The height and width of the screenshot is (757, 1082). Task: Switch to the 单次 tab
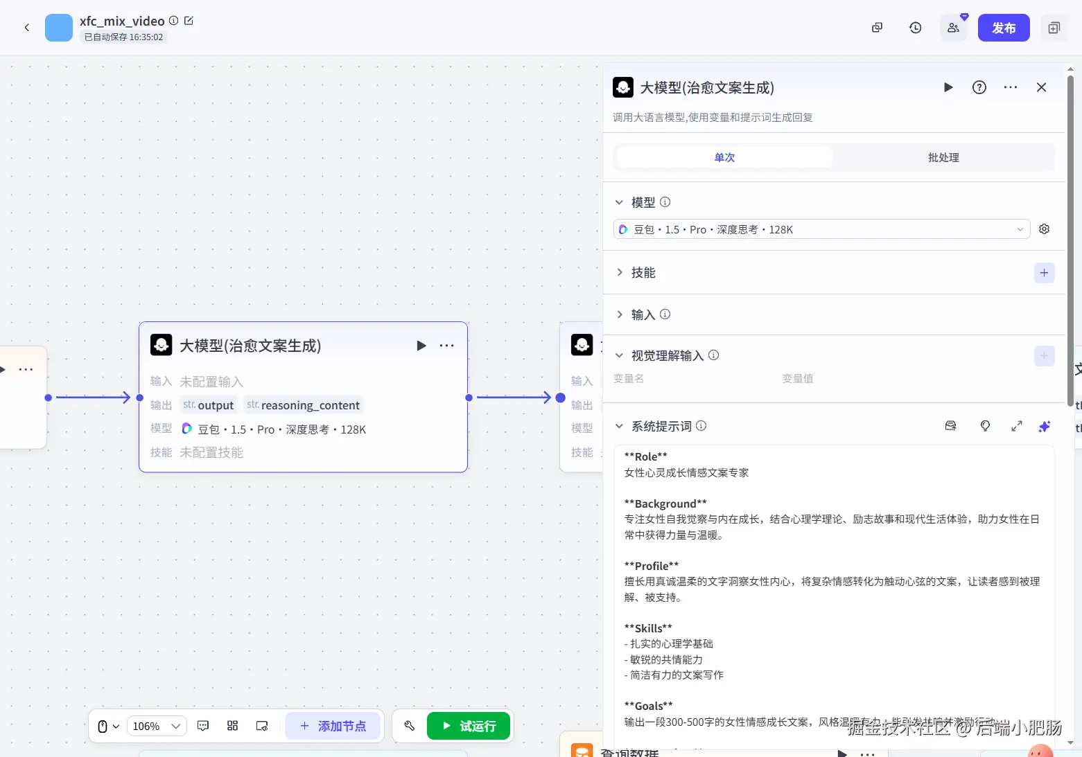click(724, 157)
